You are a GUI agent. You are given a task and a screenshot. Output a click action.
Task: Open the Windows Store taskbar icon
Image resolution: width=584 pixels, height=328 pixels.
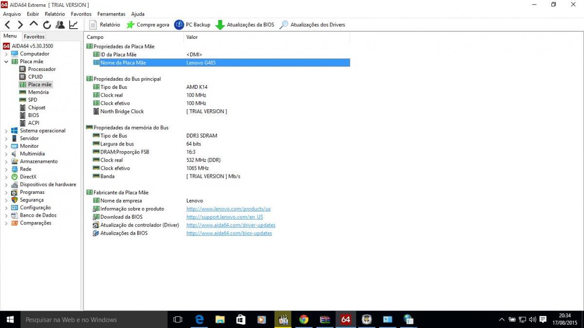point(241,320)
